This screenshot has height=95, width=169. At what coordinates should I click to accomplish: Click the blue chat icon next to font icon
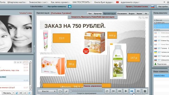(30, 93)
